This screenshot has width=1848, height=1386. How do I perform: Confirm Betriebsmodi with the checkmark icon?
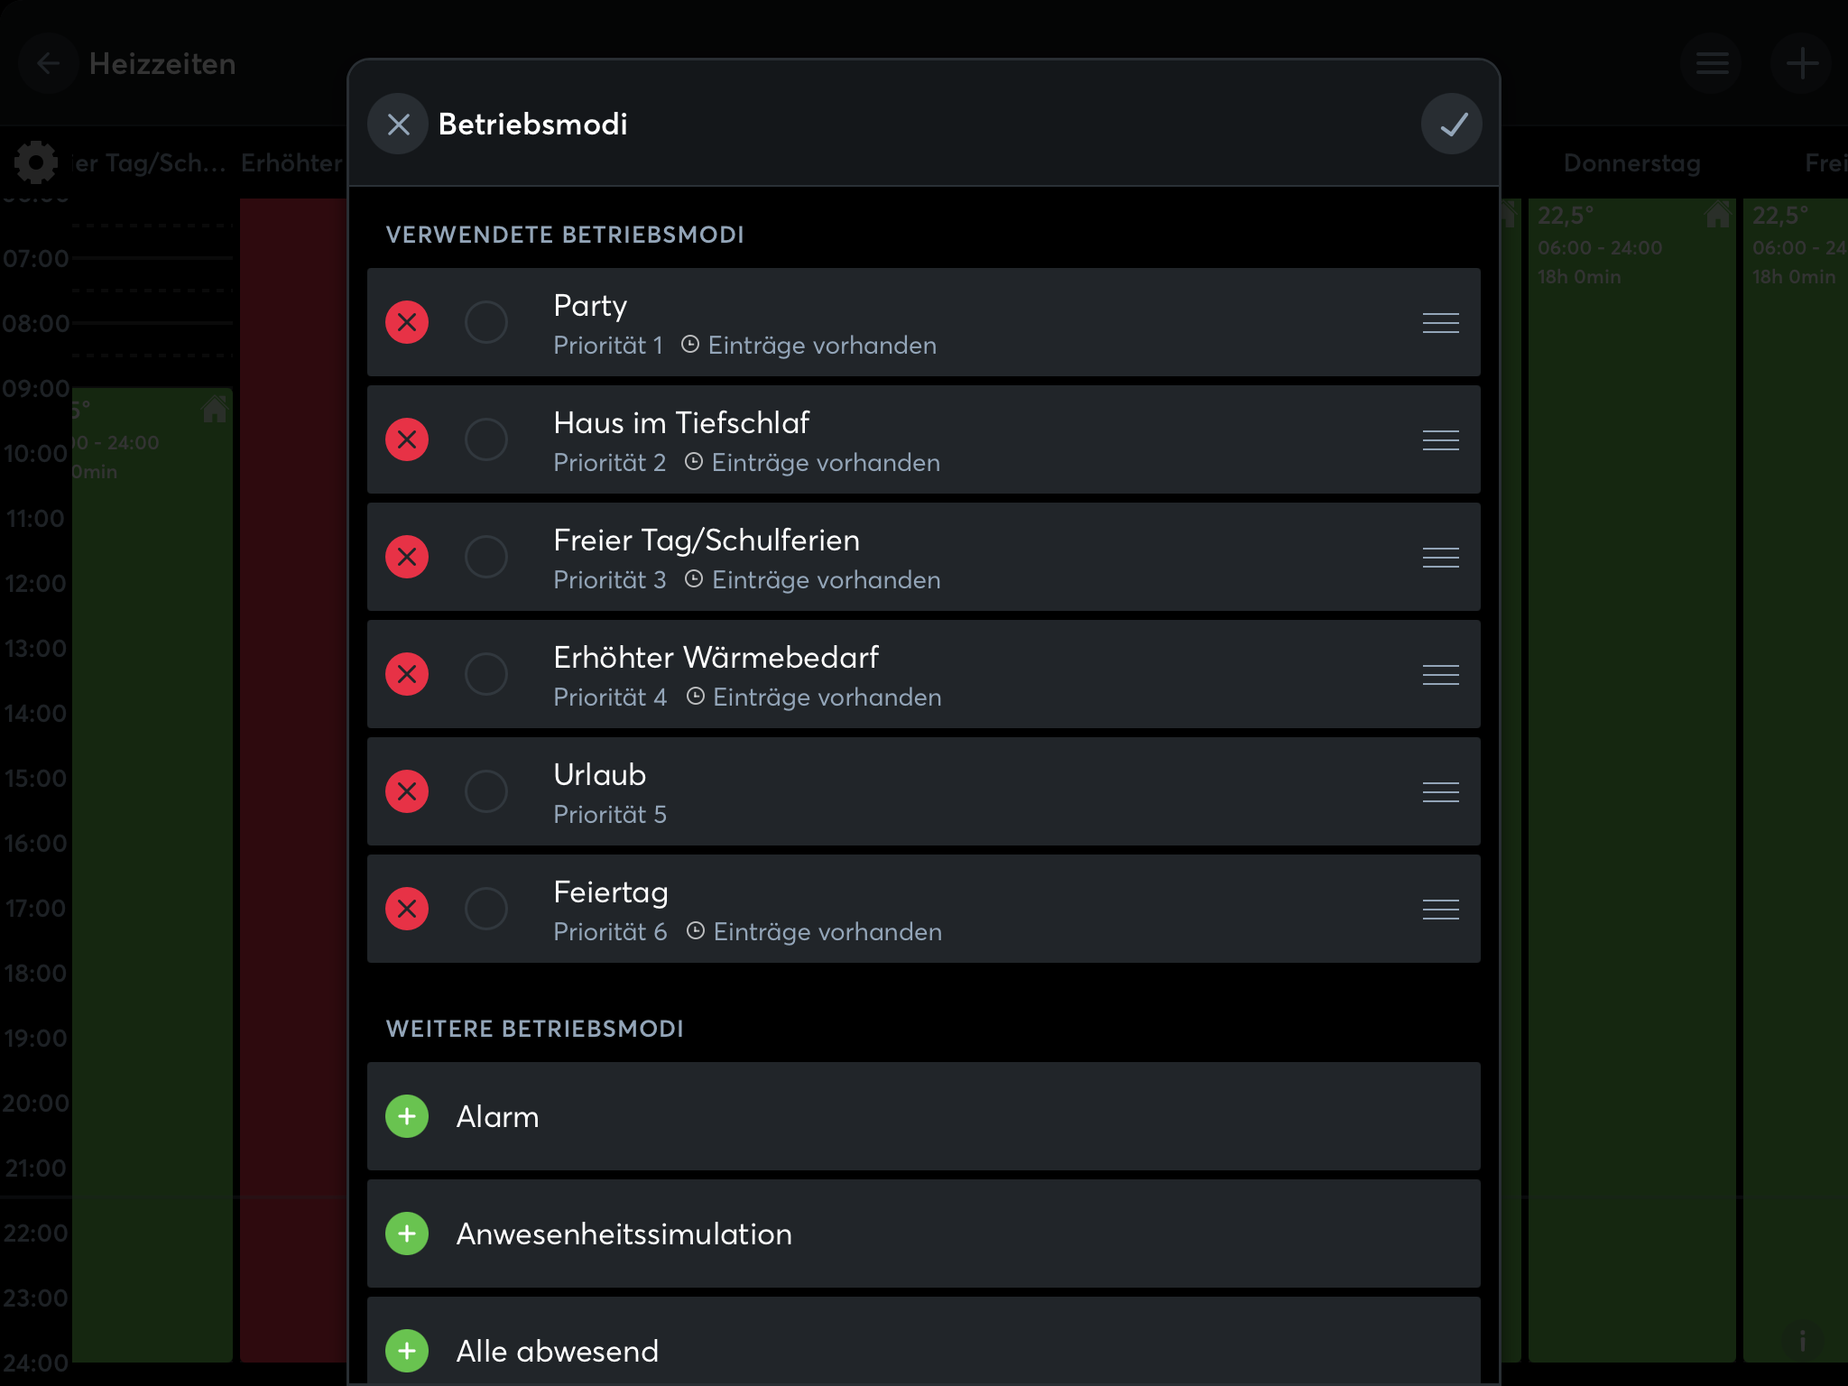point(1452,124)
